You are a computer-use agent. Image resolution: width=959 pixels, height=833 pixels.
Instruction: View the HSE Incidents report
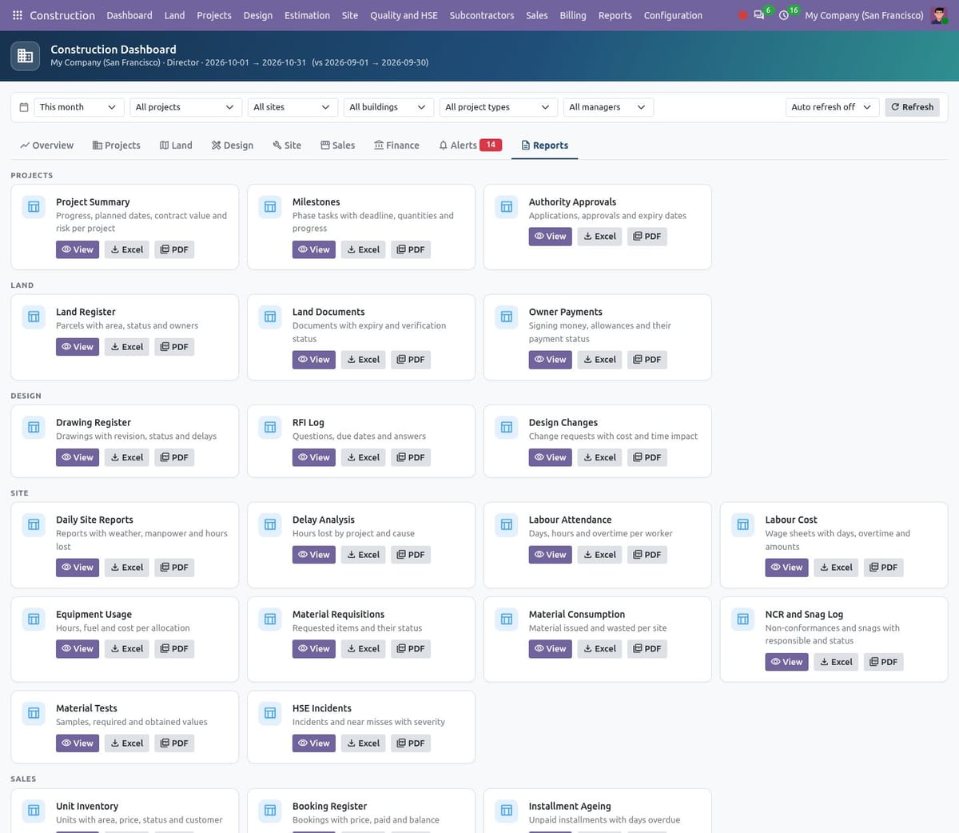point(314,743)
